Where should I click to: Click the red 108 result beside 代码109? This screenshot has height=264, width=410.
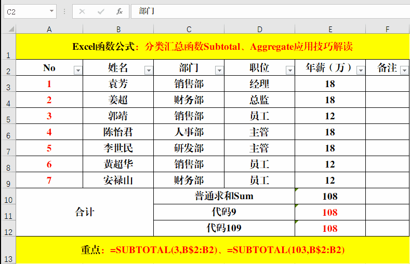click(330, 228)
